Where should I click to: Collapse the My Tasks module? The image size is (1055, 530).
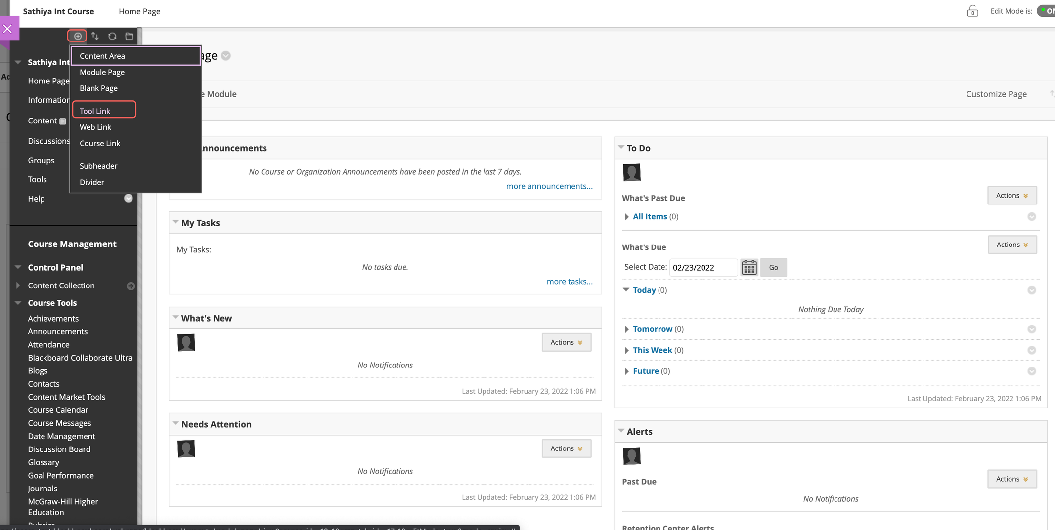pos(176,222)
